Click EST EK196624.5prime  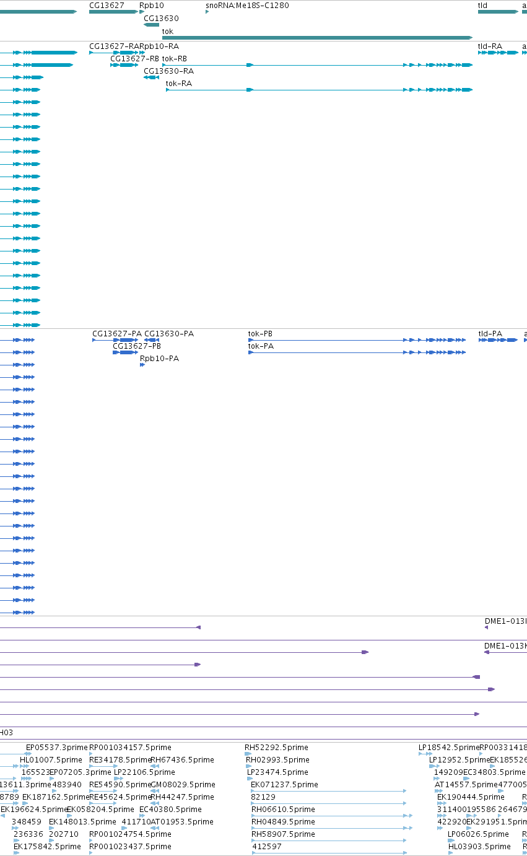click(x=34, y=810)
